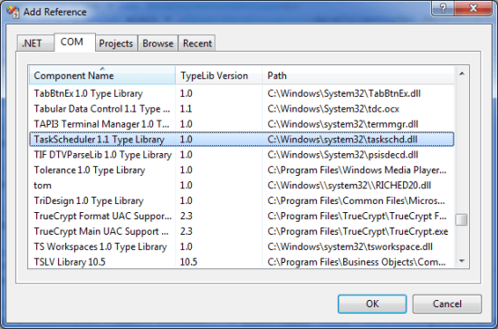
Task: Confirm with the OK button
Action: click(x=372, y=304)
